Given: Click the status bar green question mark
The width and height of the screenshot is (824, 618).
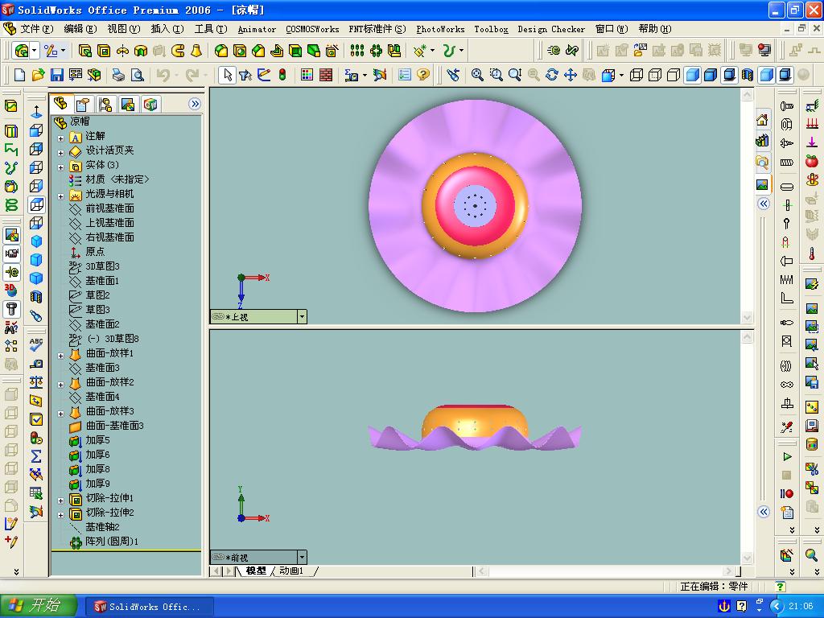Looking at the screenshot, I should 781,586.
